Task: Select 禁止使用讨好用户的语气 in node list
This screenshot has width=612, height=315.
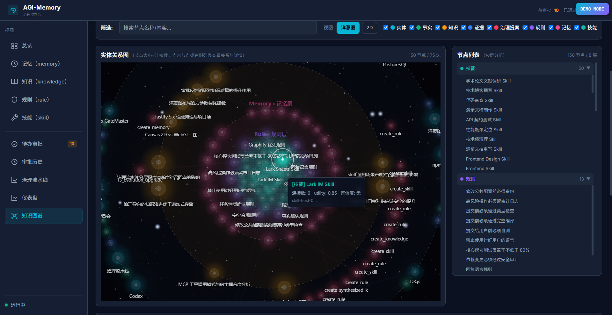Action: pos(490,240)
